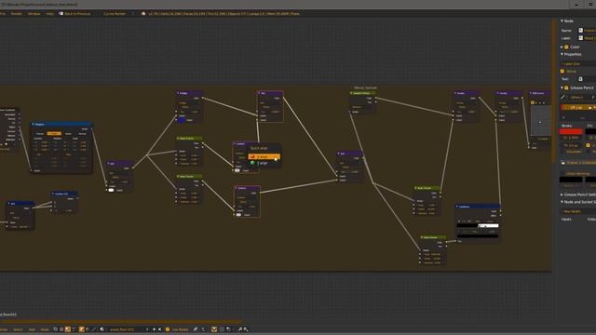Toggle the Volumetric strokes checkbox
Viewport: 596px width, 335px height.
click(562, 152)
